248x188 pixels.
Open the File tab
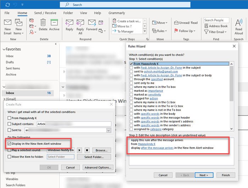pos(7,13)
